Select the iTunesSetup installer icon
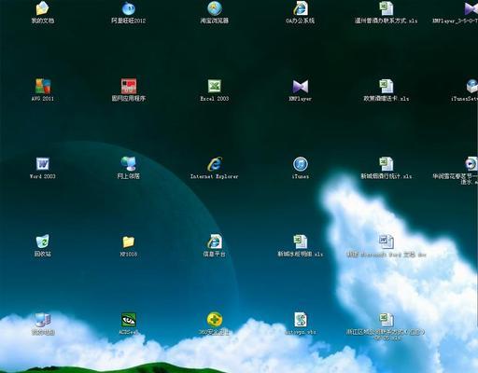Image resolution: width=478 pixels, height=373 pixels. [471, 87]
